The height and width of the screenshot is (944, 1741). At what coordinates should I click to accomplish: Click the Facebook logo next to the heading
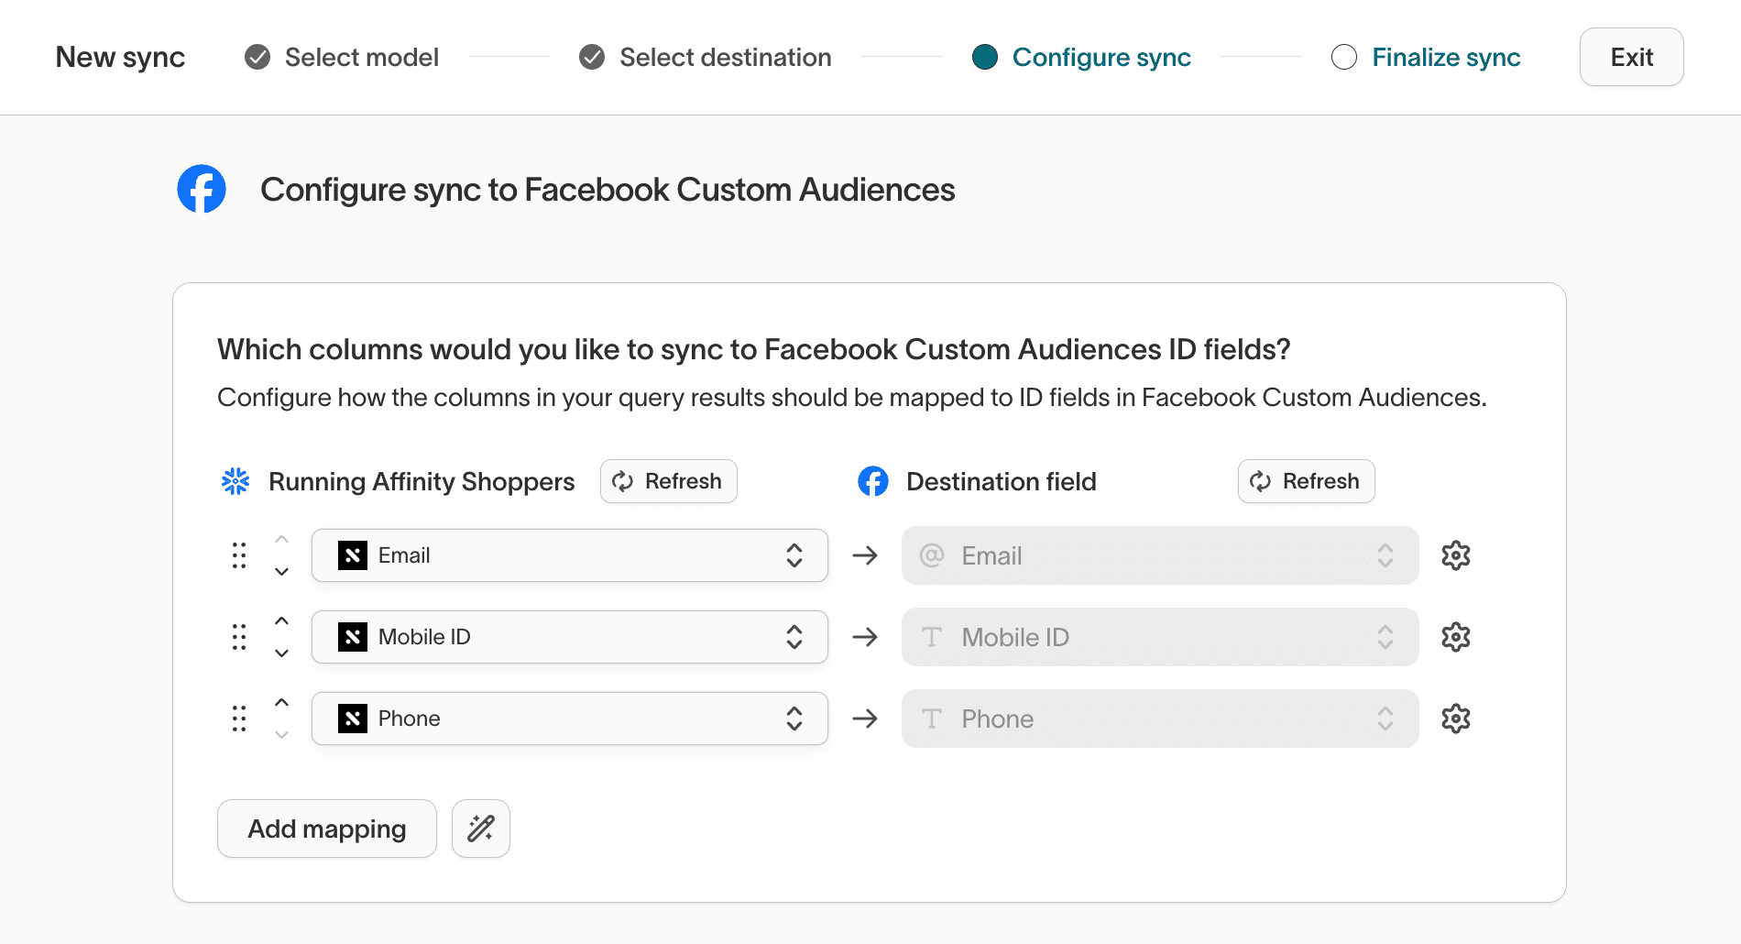tap(202, 189)
